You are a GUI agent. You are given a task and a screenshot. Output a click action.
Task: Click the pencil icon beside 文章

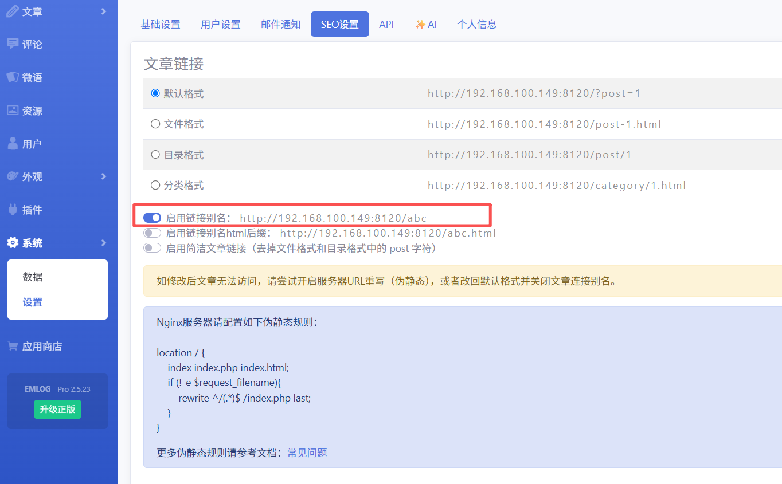click(13, 11)
